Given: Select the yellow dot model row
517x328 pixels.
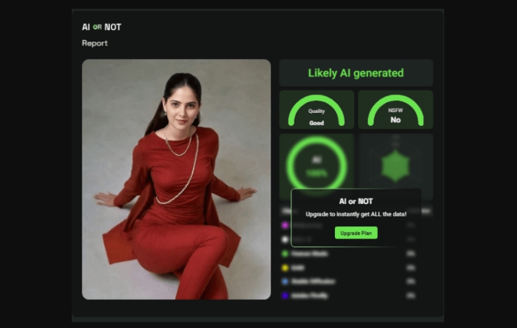Looking at the screenshot, I should tap(349, 268).
